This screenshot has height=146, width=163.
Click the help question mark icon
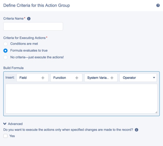point(158,5)
